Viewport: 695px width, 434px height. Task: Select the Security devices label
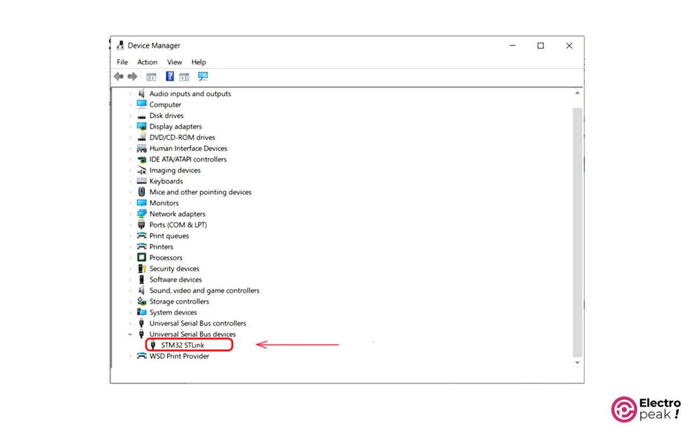point(174,269)
